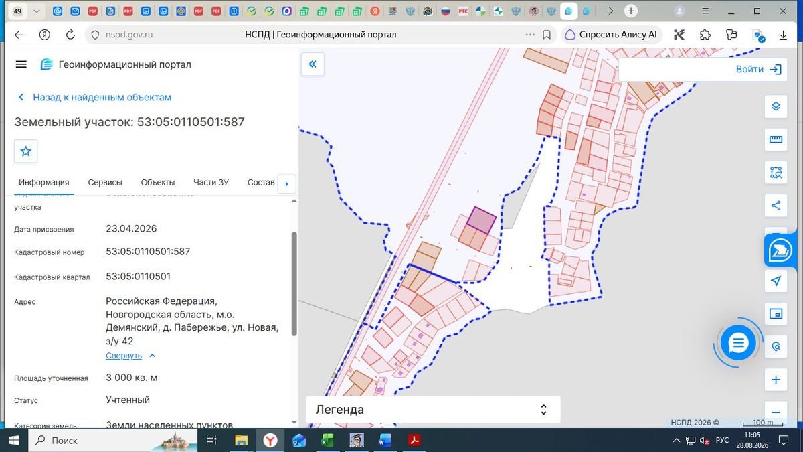The height and width of the screenshot is (452, 803).
Task: Click the Войти login button
Action: click(759, 69)
